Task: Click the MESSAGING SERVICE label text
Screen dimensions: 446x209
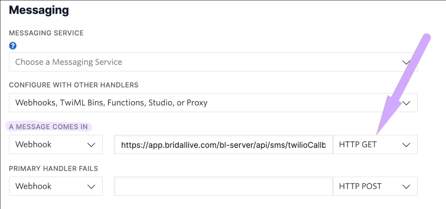Action: [46, 33]
